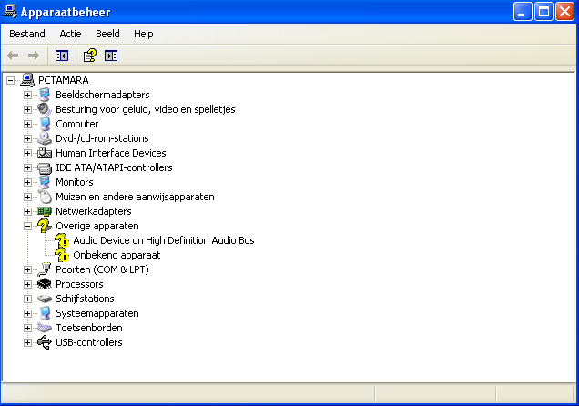Collapse the Overige apparaten node
579x406 pixels.
(27, 227)
